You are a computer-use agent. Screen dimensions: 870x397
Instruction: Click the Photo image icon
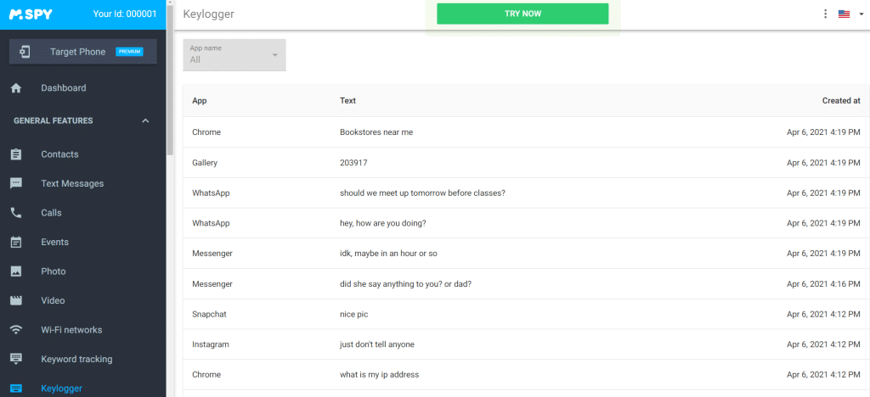pos(16,271)
